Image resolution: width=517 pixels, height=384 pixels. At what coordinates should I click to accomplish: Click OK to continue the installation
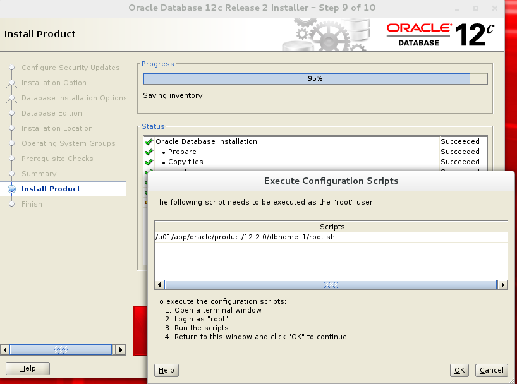coord(459,370)
